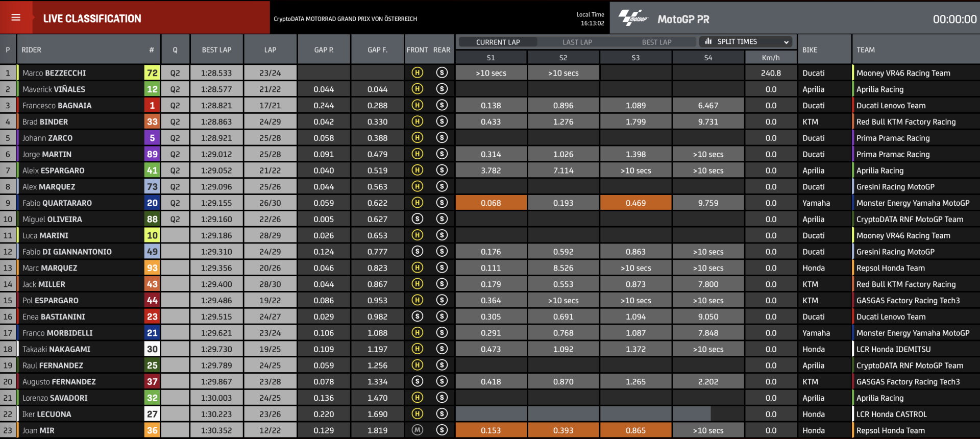
Task: Select rider Marc MARQUEZ
Action: pyautogui.click(x=50, y=268)
